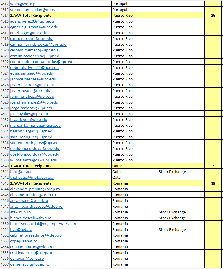Open alexandru.rafila@cdep.ro link
This screenshot has width=223, height=269.
33,195
